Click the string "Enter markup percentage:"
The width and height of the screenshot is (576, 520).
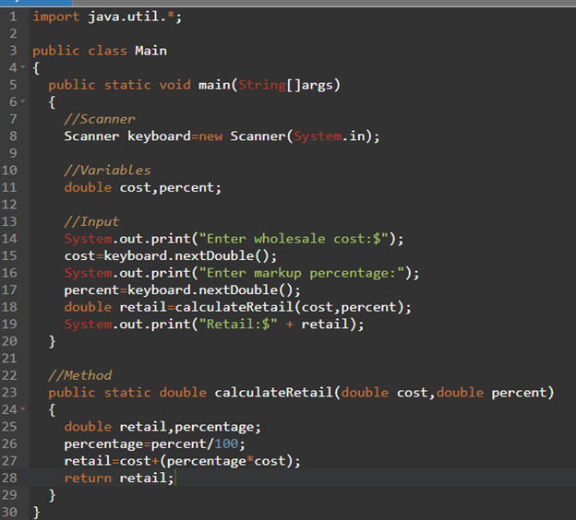click(x=302, y=273)
